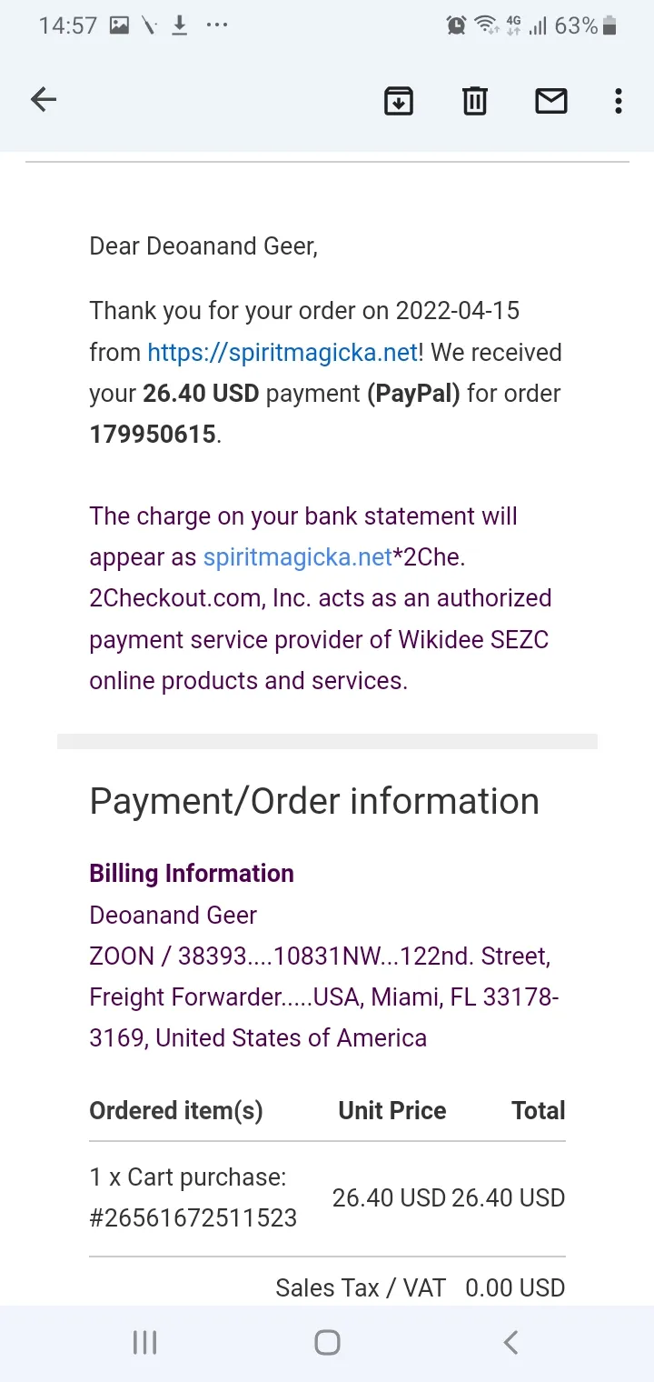The height and width of the screenshot is (1382, 654).
Task: Tap the Android back navigation chevron
Action: [510, 1342]
